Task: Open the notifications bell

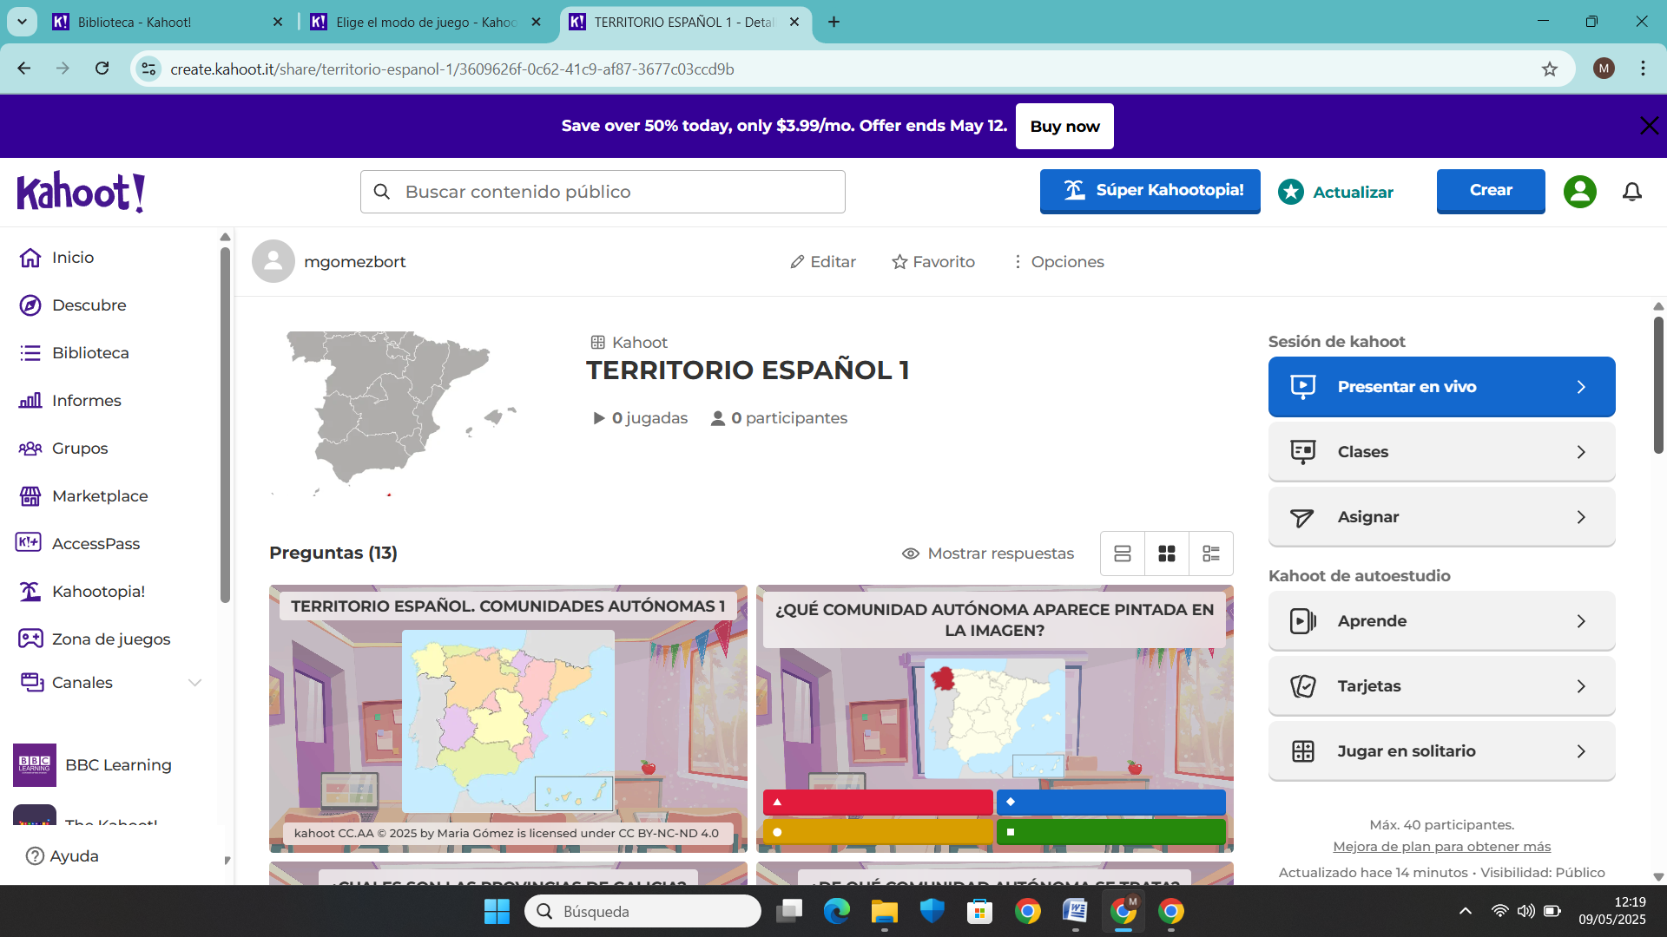Action: point(1632,192)
